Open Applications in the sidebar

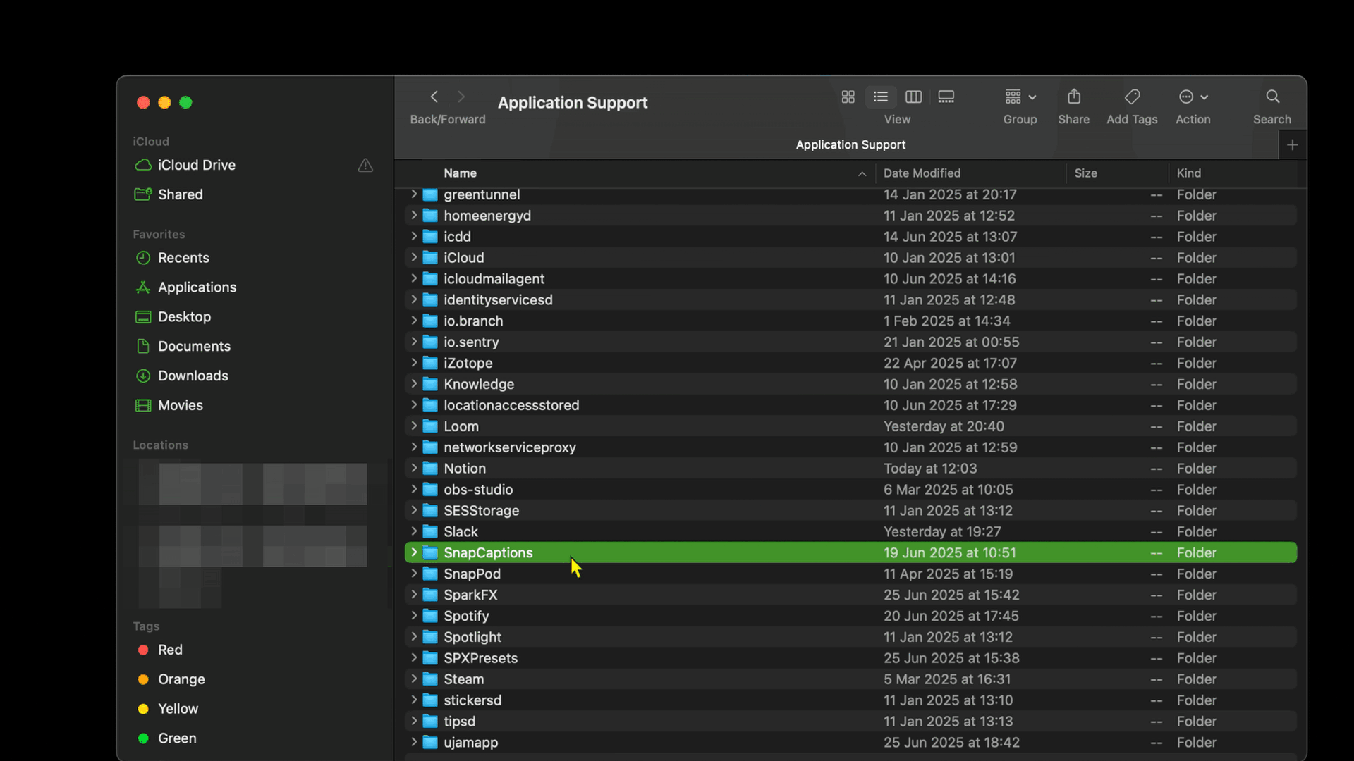[x=197, y=287]
